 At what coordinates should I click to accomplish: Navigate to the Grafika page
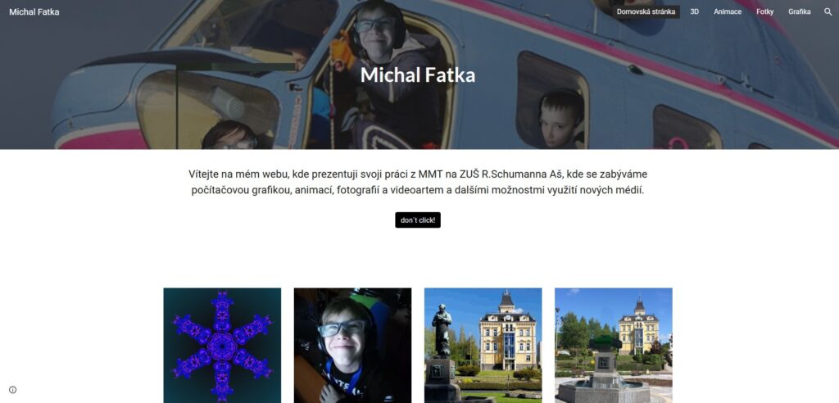[799, 11]
